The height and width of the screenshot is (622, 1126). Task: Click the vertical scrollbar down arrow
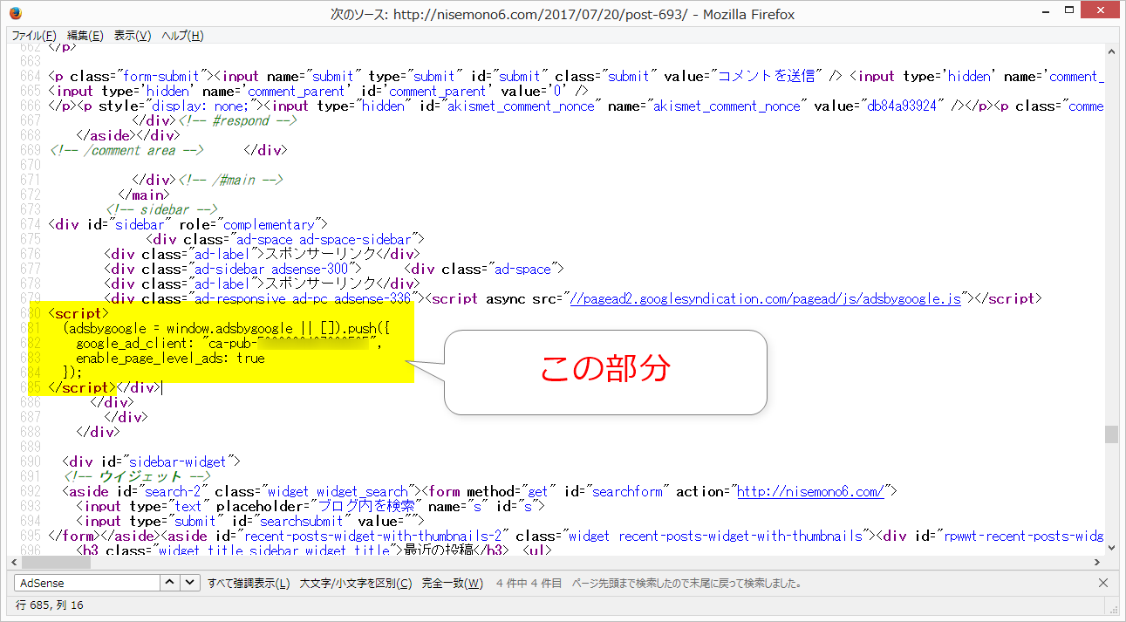tap(1111, 547)
